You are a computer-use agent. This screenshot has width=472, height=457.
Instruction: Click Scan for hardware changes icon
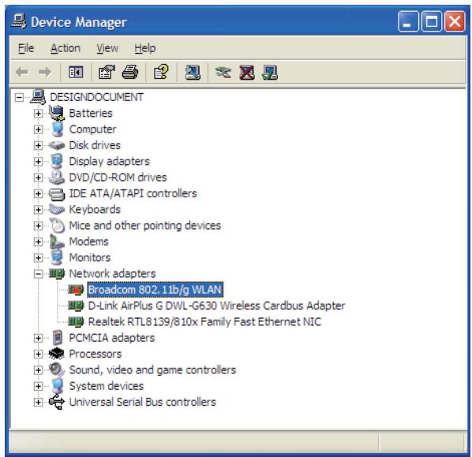coord(193,73)
